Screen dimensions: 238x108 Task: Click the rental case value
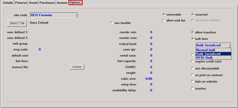[x=151, y=56]
